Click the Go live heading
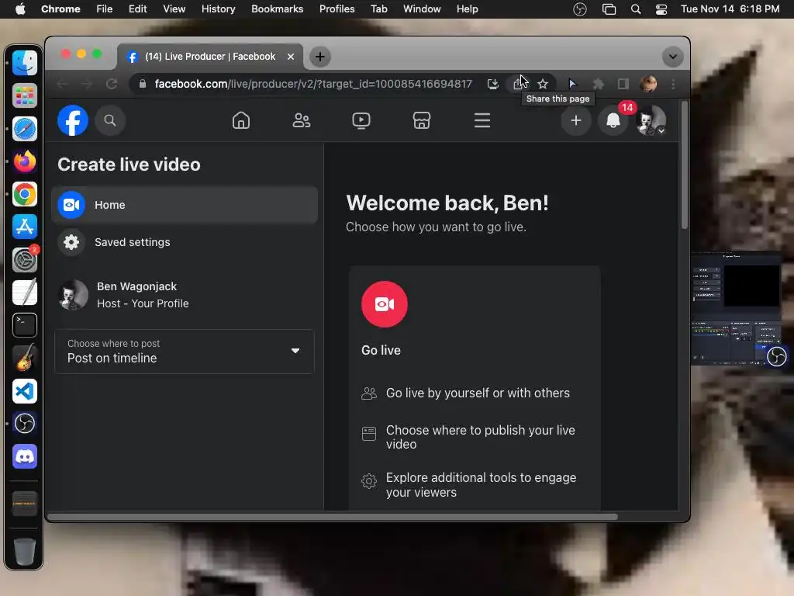This screenshot has width=794, height=596. tap(381, 350)
